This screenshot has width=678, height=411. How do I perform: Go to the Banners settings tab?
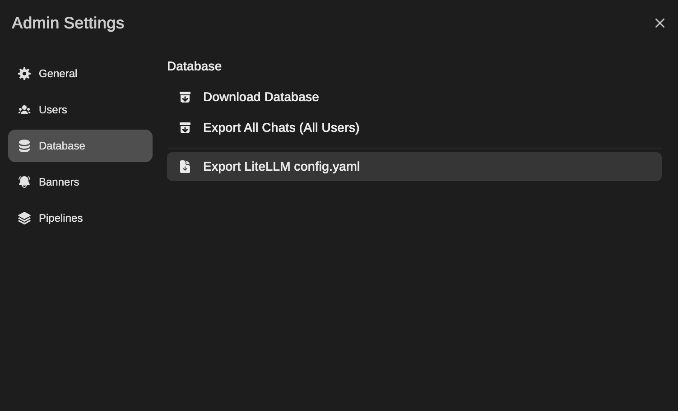coord(59,182)
